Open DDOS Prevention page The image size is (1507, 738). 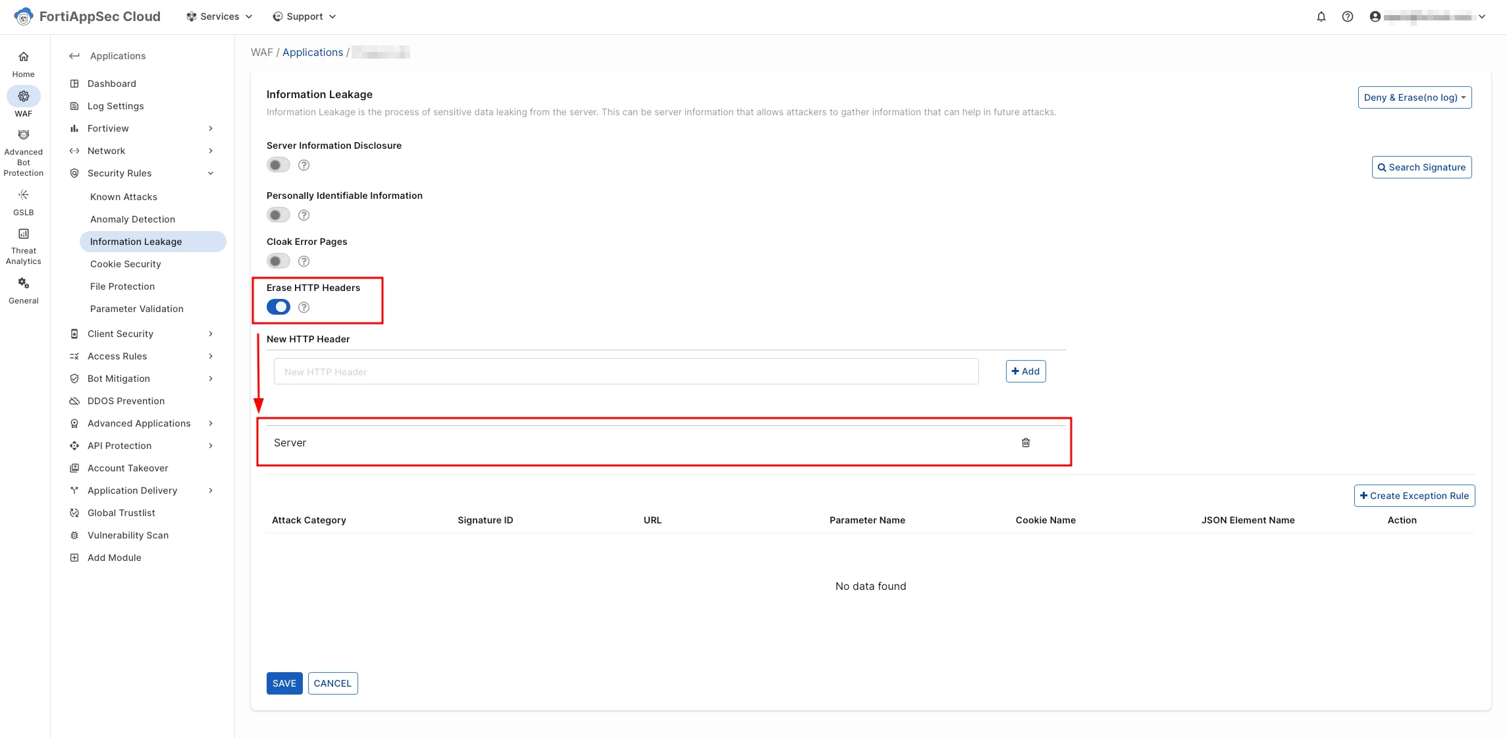coord(126,401)
